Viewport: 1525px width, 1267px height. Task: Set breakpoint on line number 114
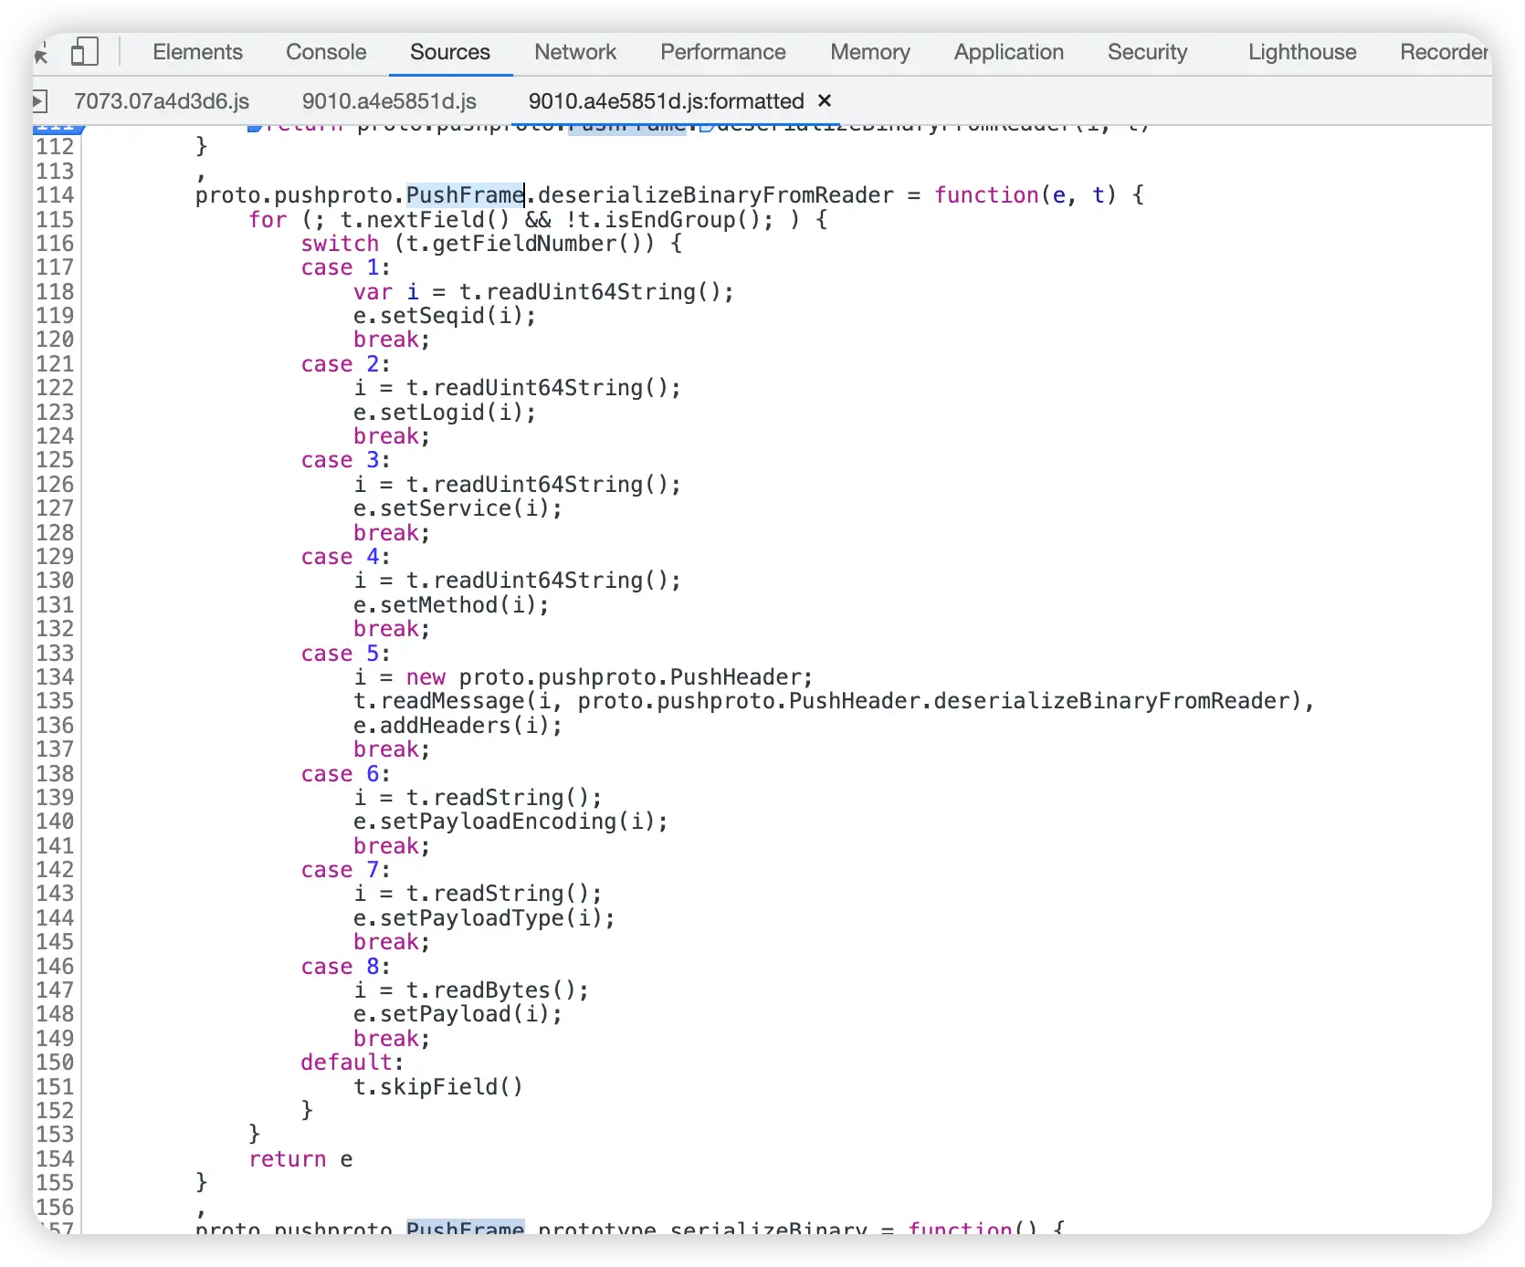pyautogui.click(x=55, y=195)
